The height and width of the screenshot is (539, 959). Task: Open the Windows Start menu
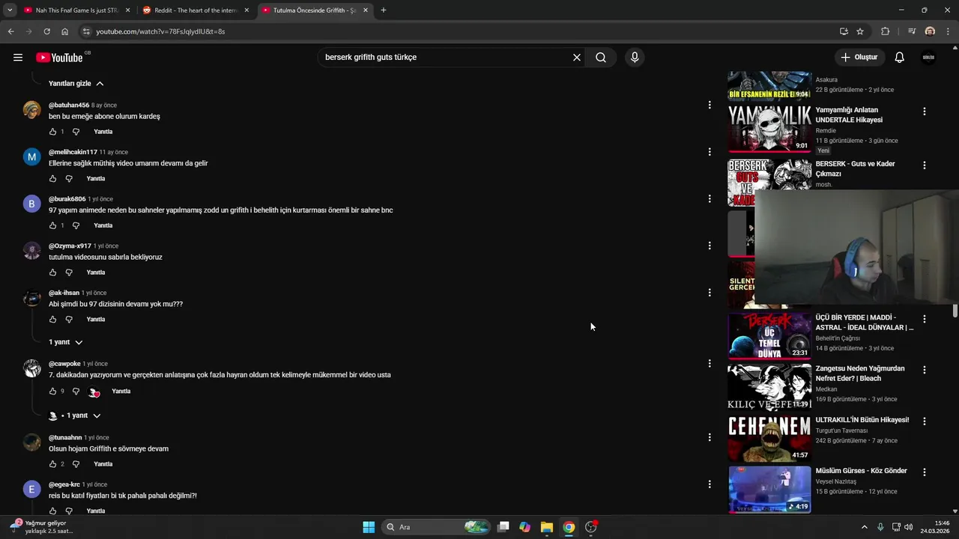click(369, 527)
